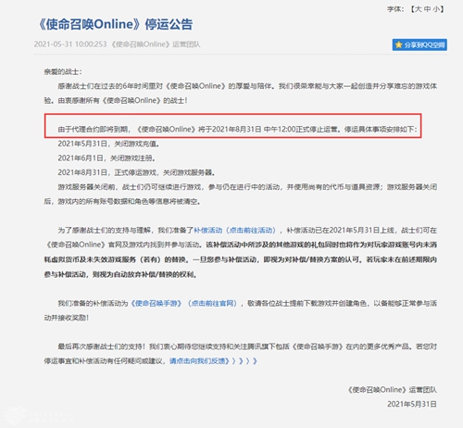The width and height of the screenshot is (463, 428).
Task: Click the line 2021年8月31日，正式停运游戏
Action: coord(107,172)
